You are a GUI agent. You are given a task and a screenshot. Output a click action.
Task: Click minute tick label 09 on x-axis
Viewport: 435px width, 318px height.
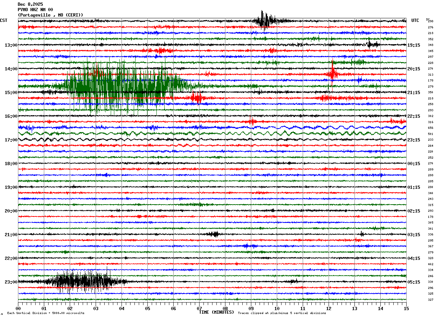[x=251, y=308]
